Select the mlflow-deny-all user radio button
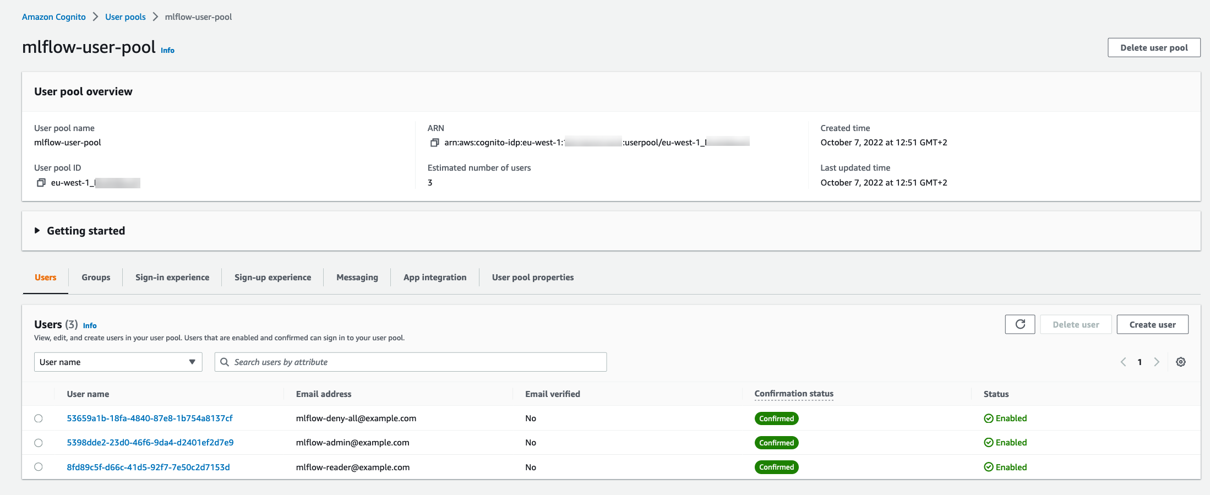 click(39, 418)
